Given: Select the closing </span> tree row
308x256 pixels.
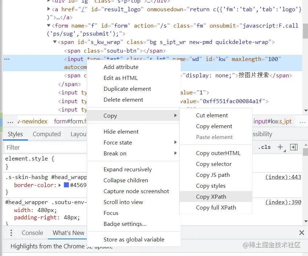Looking at the screenshot, I should click(x=69, y=84).
